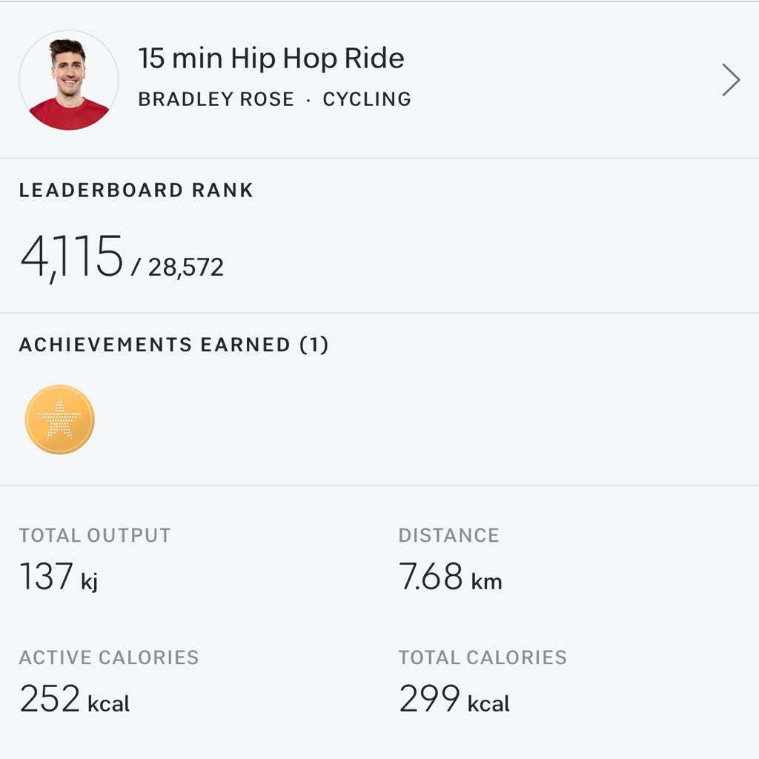Image resolution: width=759 pixels, height=759 pixels.
Task: Open the gold star achievement badge
Action: [x=59, y=420]
